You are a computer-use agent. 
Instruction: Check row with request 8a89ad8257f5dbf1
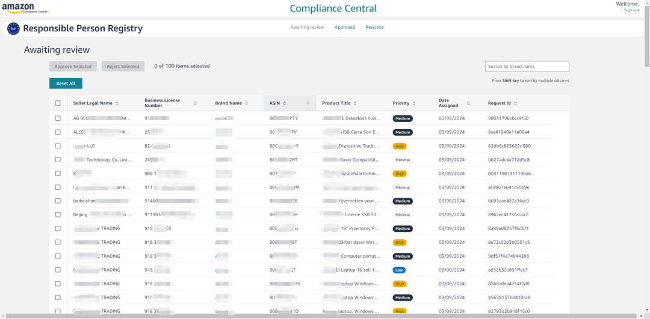click(58, 228)
